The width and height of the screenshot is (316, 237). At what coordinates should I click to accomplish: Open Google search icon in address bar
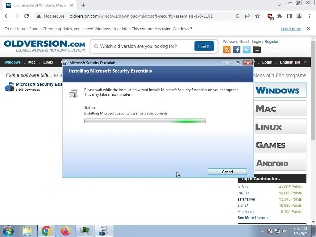click(x=237, y=16)
